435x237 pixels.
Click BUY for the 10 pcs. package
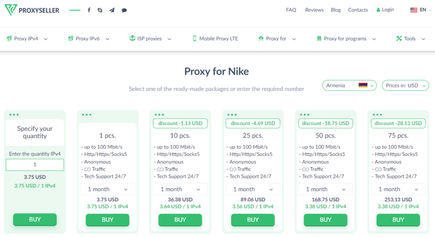(180, 220)
